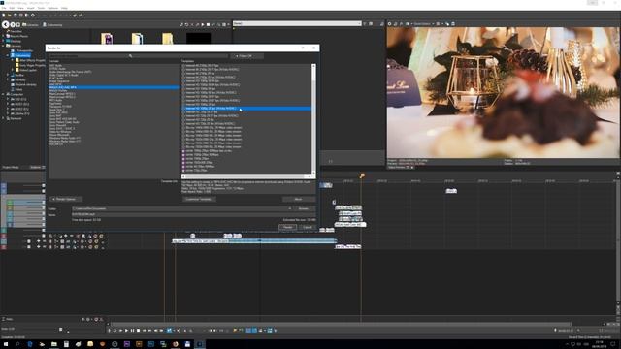Click the Project Properties icon in the main toolbar

point(32,16)
